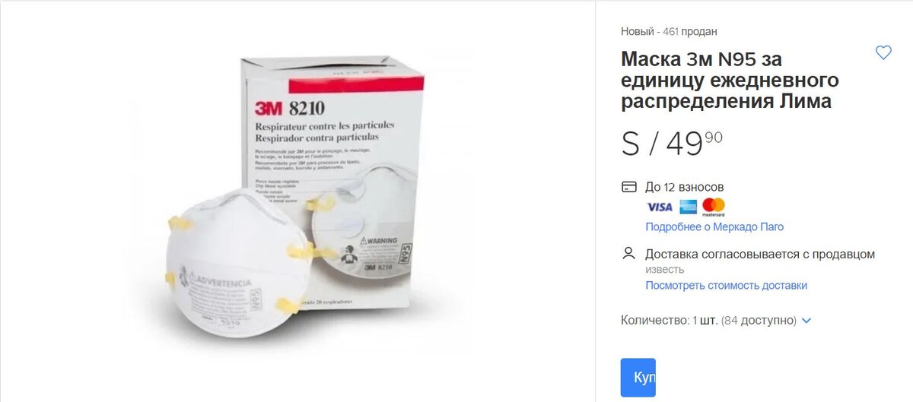Viewport: 913px width, 402px height.
Task: Click the До 12 взносов installments text
Action: (x=685, y=187)
